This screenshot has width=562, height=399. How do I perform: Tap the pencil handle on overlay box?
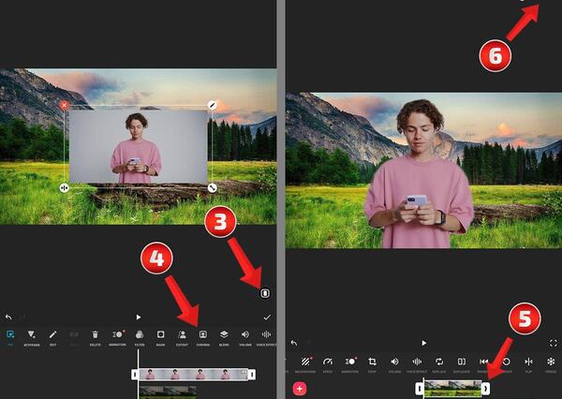[213, 105]
